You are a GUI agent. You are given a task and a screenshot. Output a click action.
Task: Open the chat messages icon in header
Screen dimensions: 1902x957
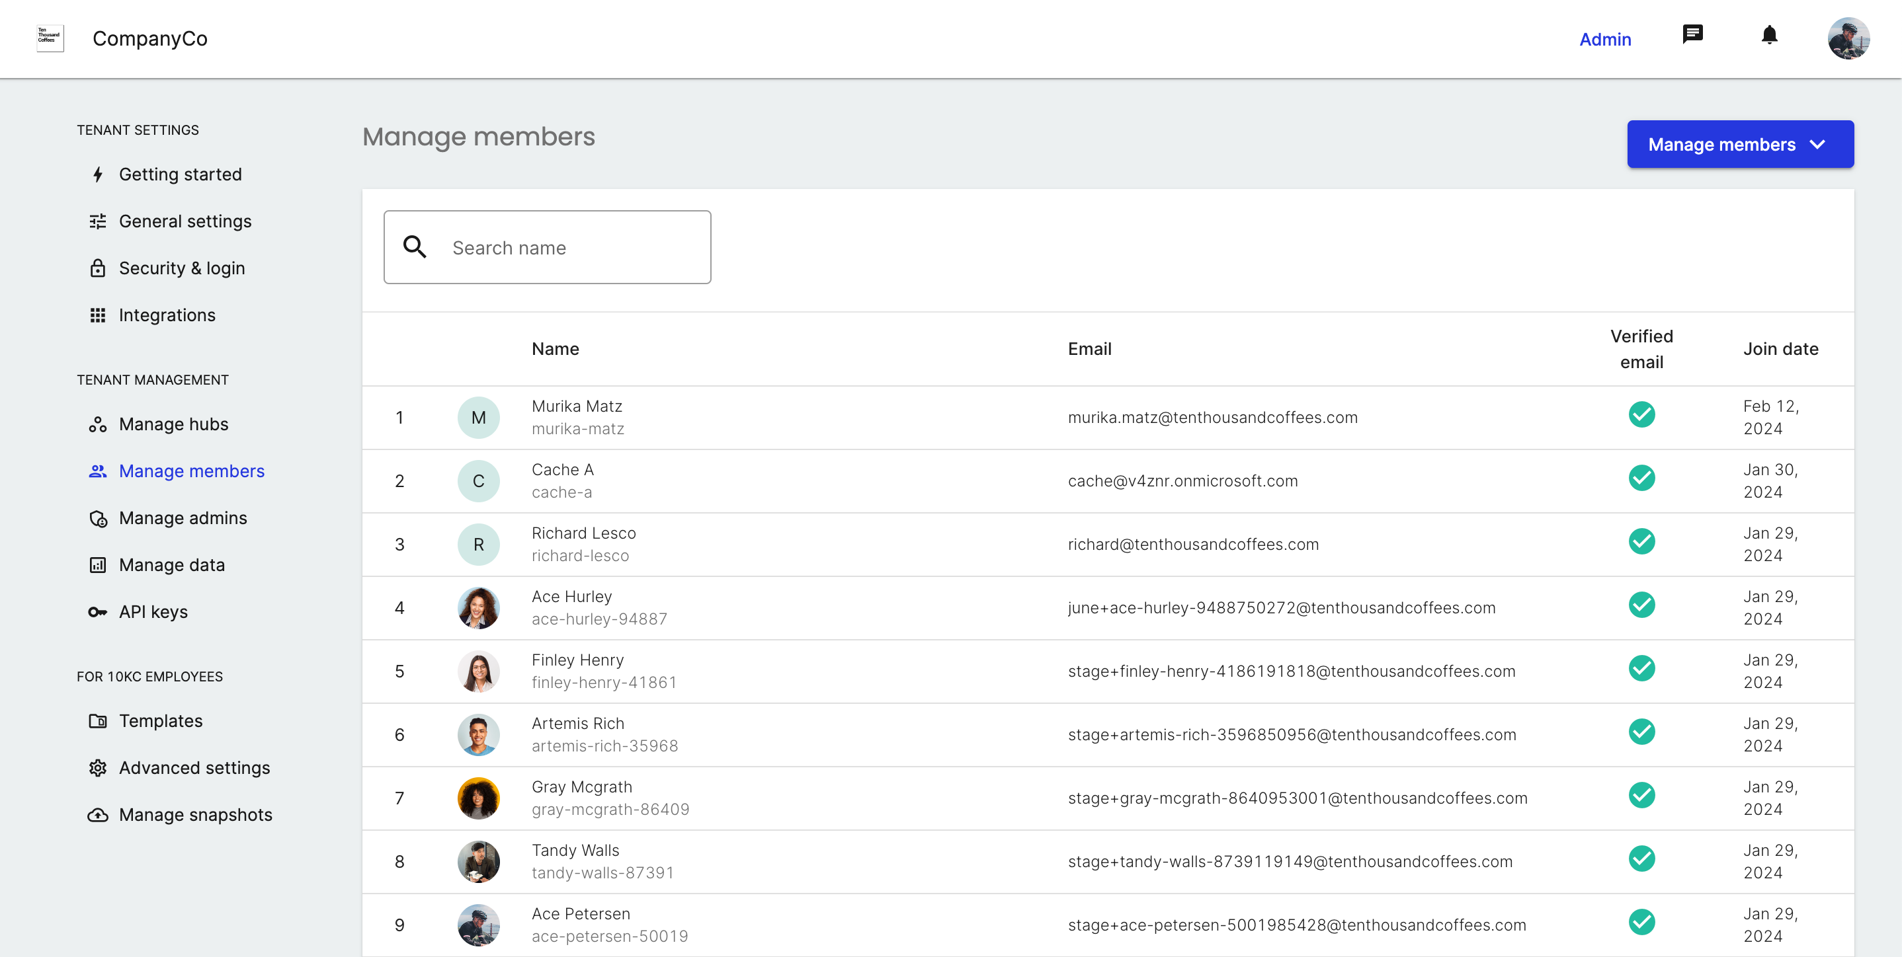pos(1692,34)
